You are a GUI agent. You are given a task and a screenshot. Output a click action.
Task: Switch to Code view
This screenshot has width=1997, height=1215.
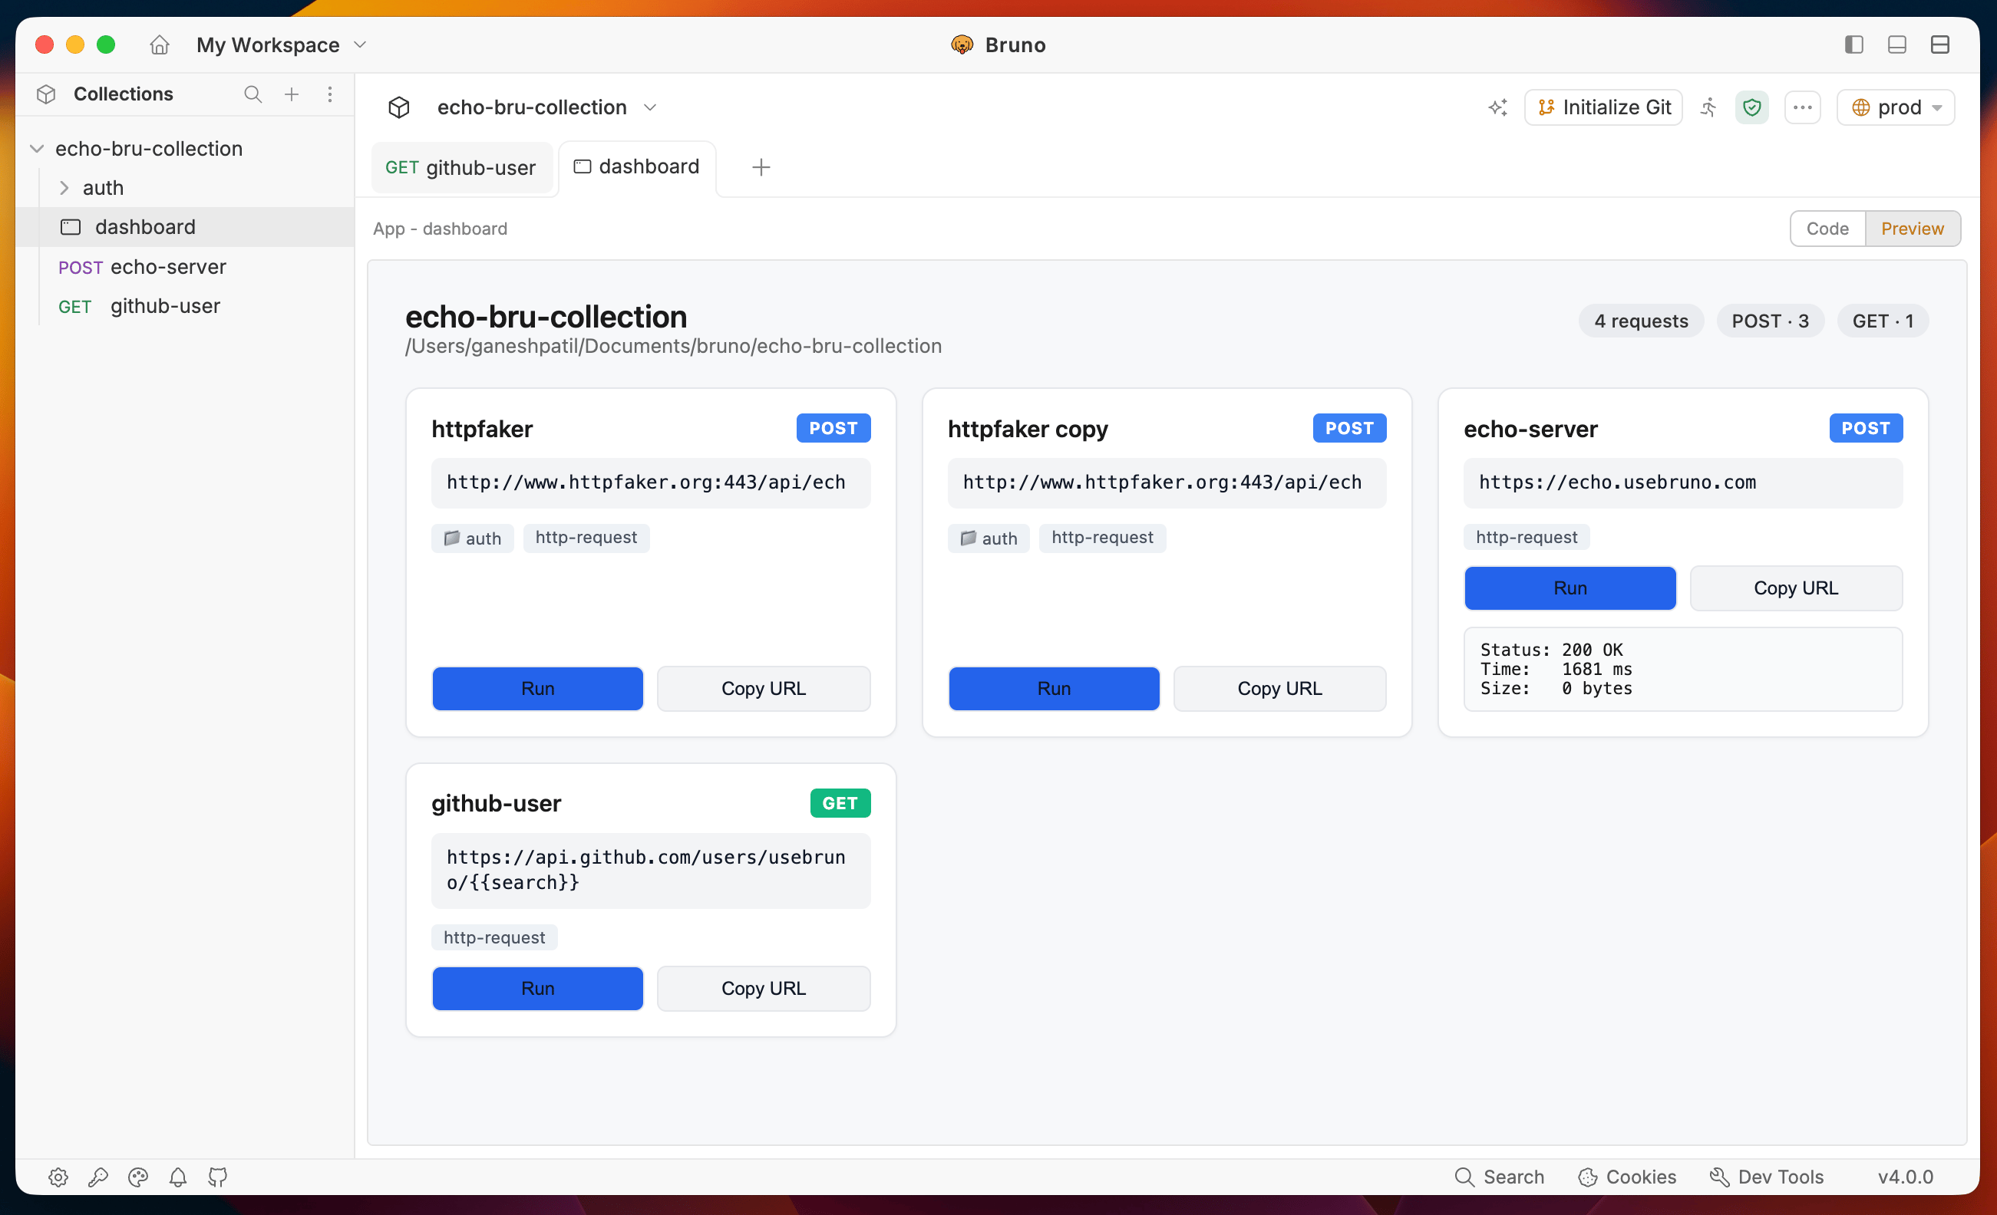(x=1827, y=229)
